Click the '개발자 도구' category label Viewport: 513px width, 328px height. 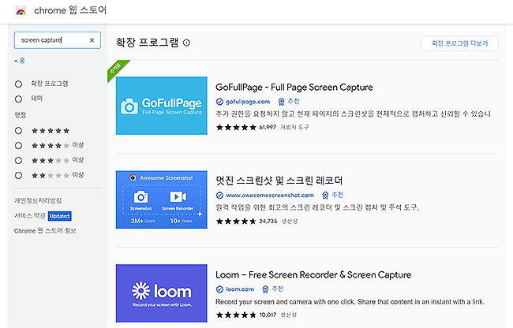pyautogui.click(x=294, y=127)
